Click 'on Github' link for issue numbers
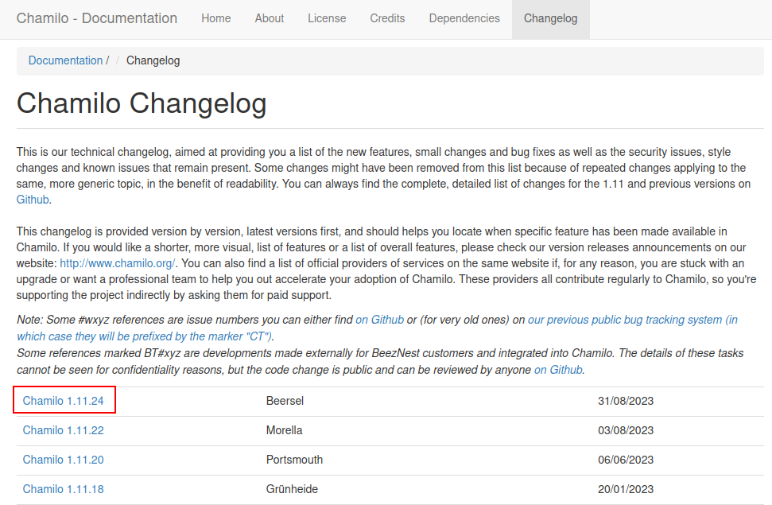The height and width of the screenshot is (505, 772). 379,320
